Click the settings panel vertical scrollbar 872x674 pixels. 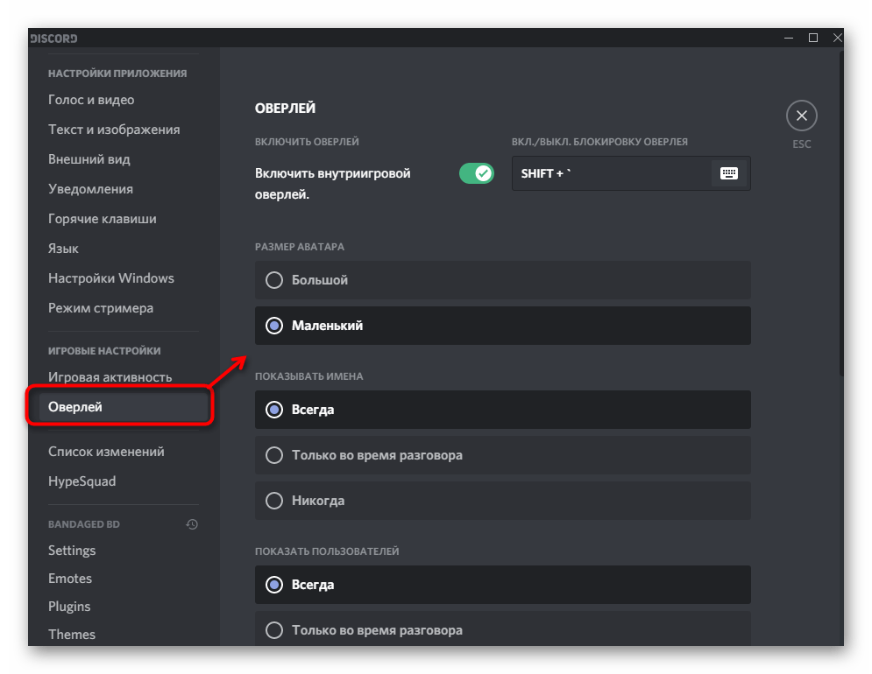point(840,210)
